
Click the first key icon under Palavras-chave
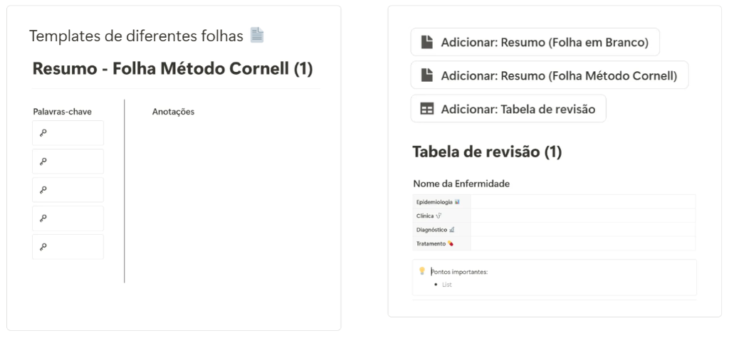pos(43,133)
